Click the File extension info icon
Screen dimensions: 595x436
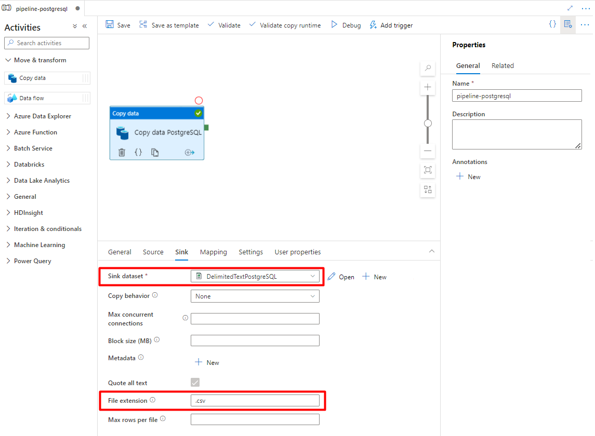(153, 400)
